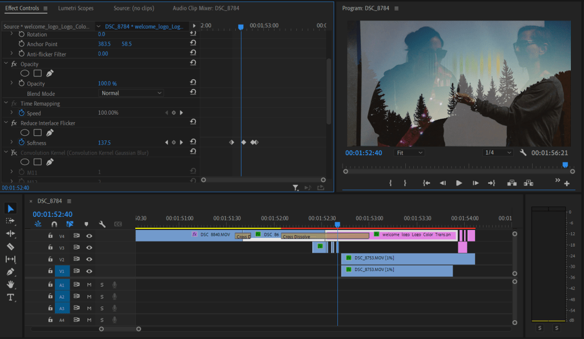This screenshot has width=584, height=339.
Task: Click the Play button in Program monitor
Action: click(458, 183)
